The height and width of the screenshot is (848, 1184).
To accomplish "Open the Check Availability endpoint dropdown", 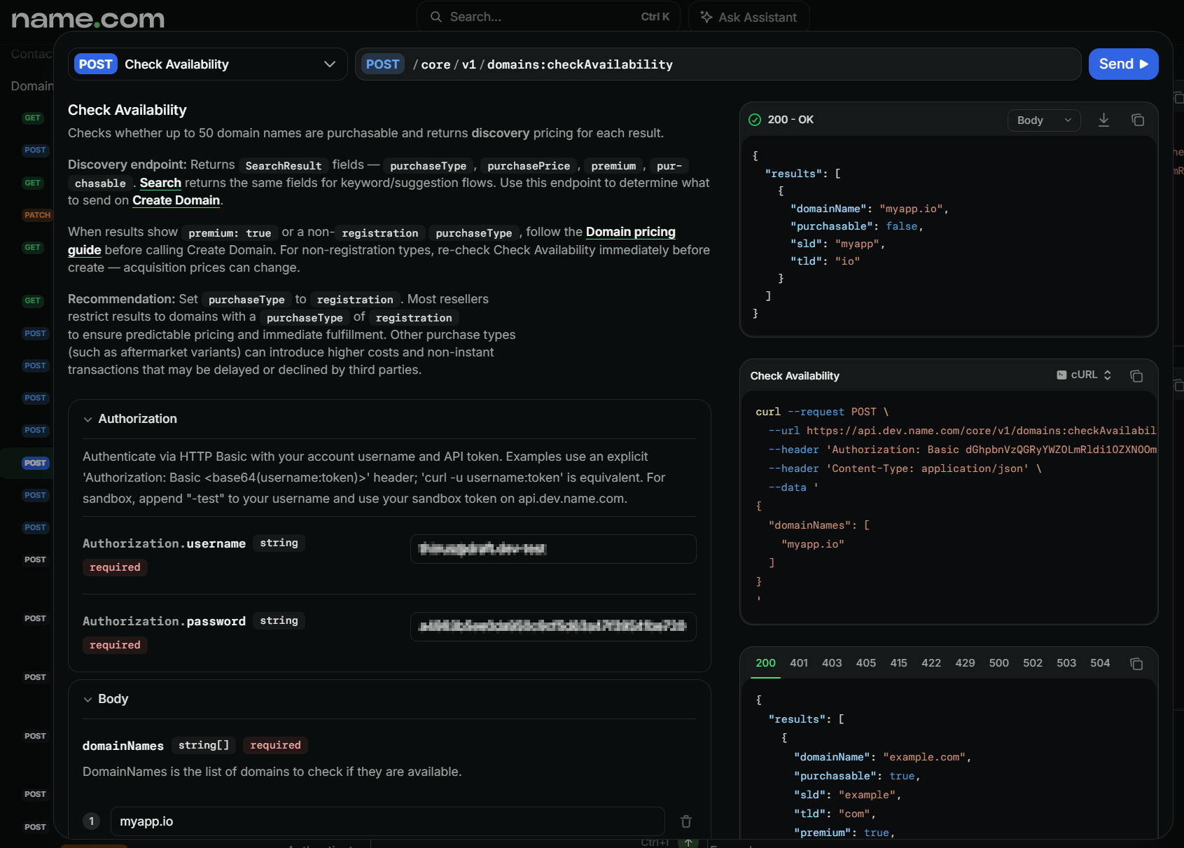I will click(x=208, y=64).
